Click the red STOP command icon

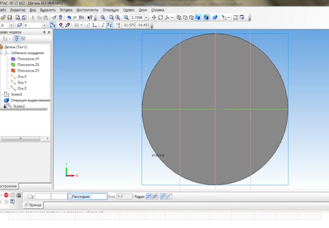click(6, 195)
